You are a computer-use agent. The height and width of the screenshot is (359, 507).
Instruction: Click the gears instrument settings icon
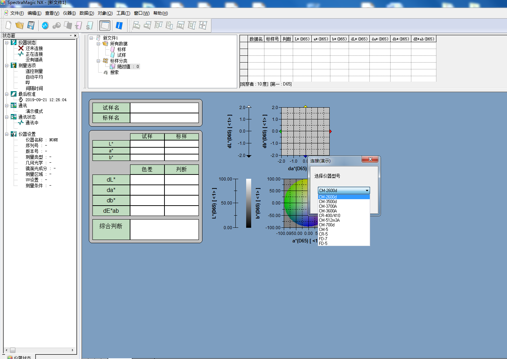56,25
